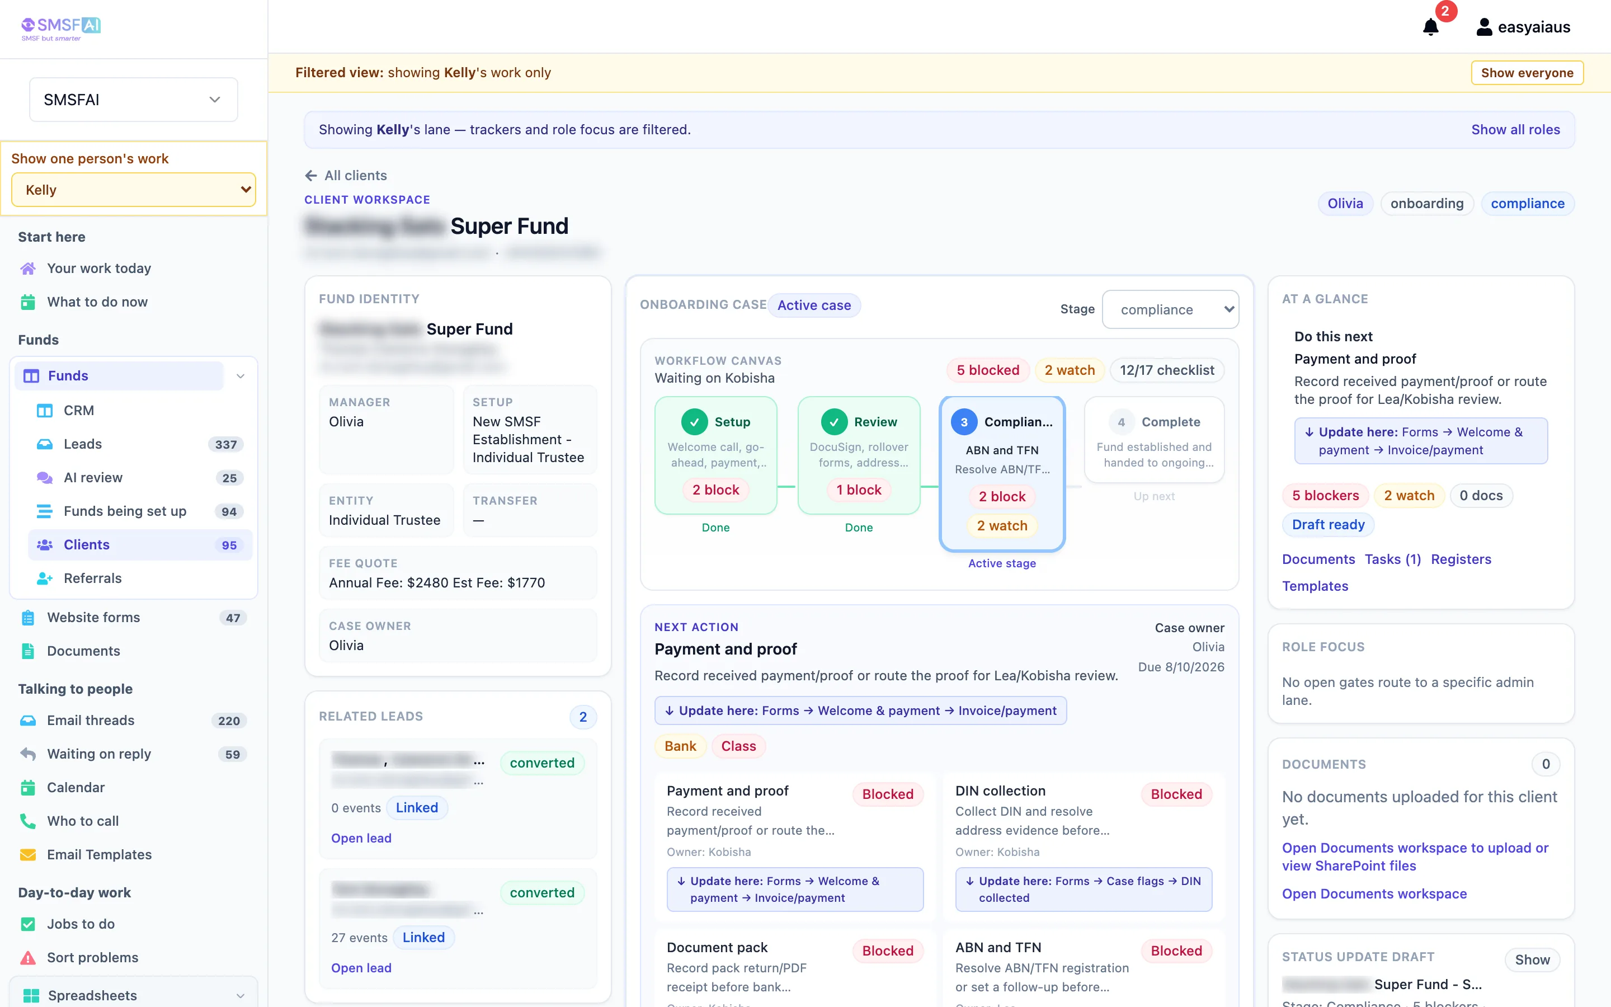Click the CRM icon in sidebar
This screenshot has width=1611, height=1007.
point(45,410)
